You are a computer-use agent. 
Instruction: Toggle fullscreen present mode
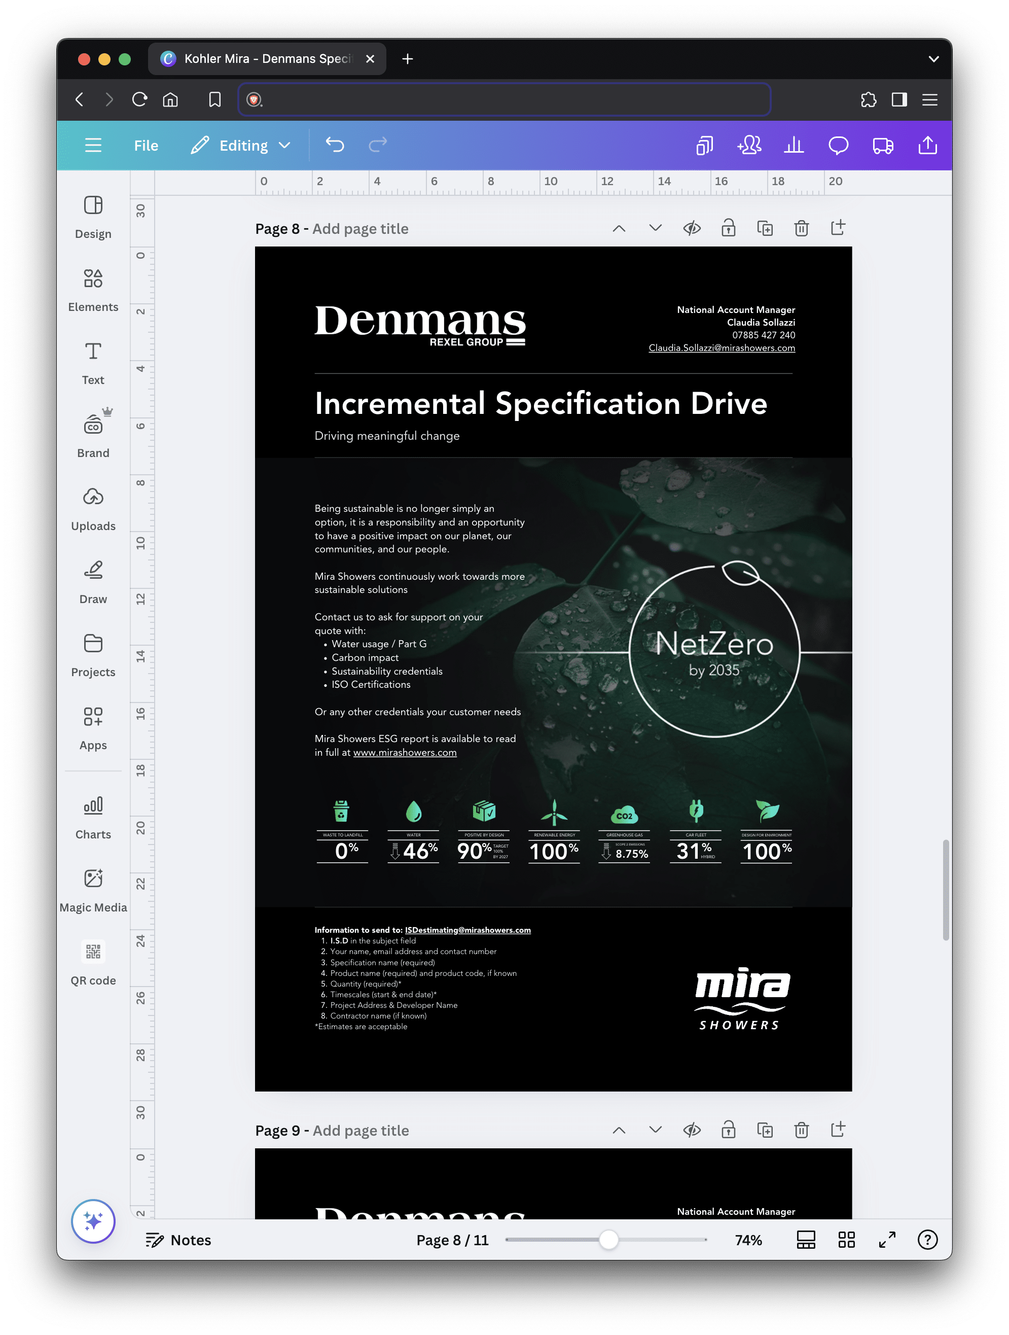887,1240
